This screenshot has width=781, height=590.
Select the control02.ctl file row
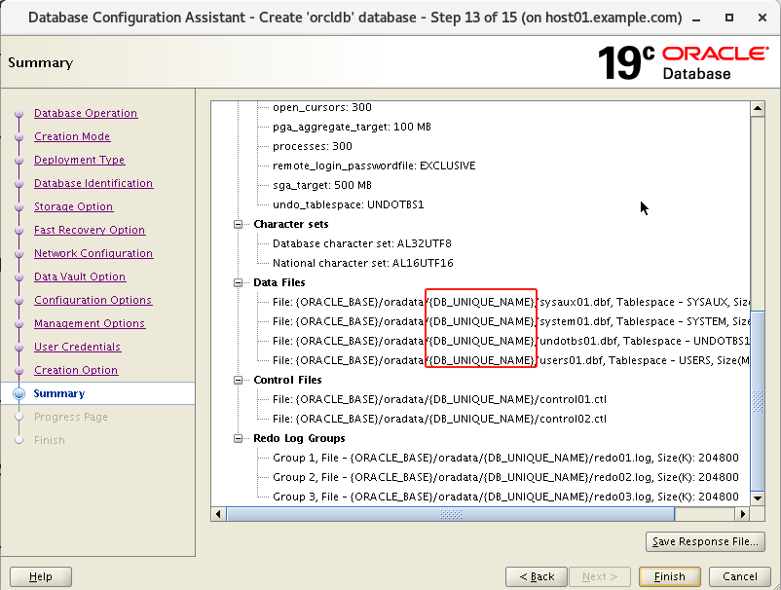coord(439,419)
